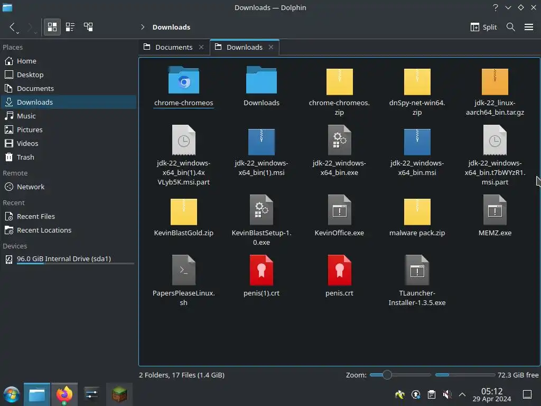Screen dimensions: 541x406
Task: Select chrome-chromeos.zip archive icon
Action: (340, 81)
